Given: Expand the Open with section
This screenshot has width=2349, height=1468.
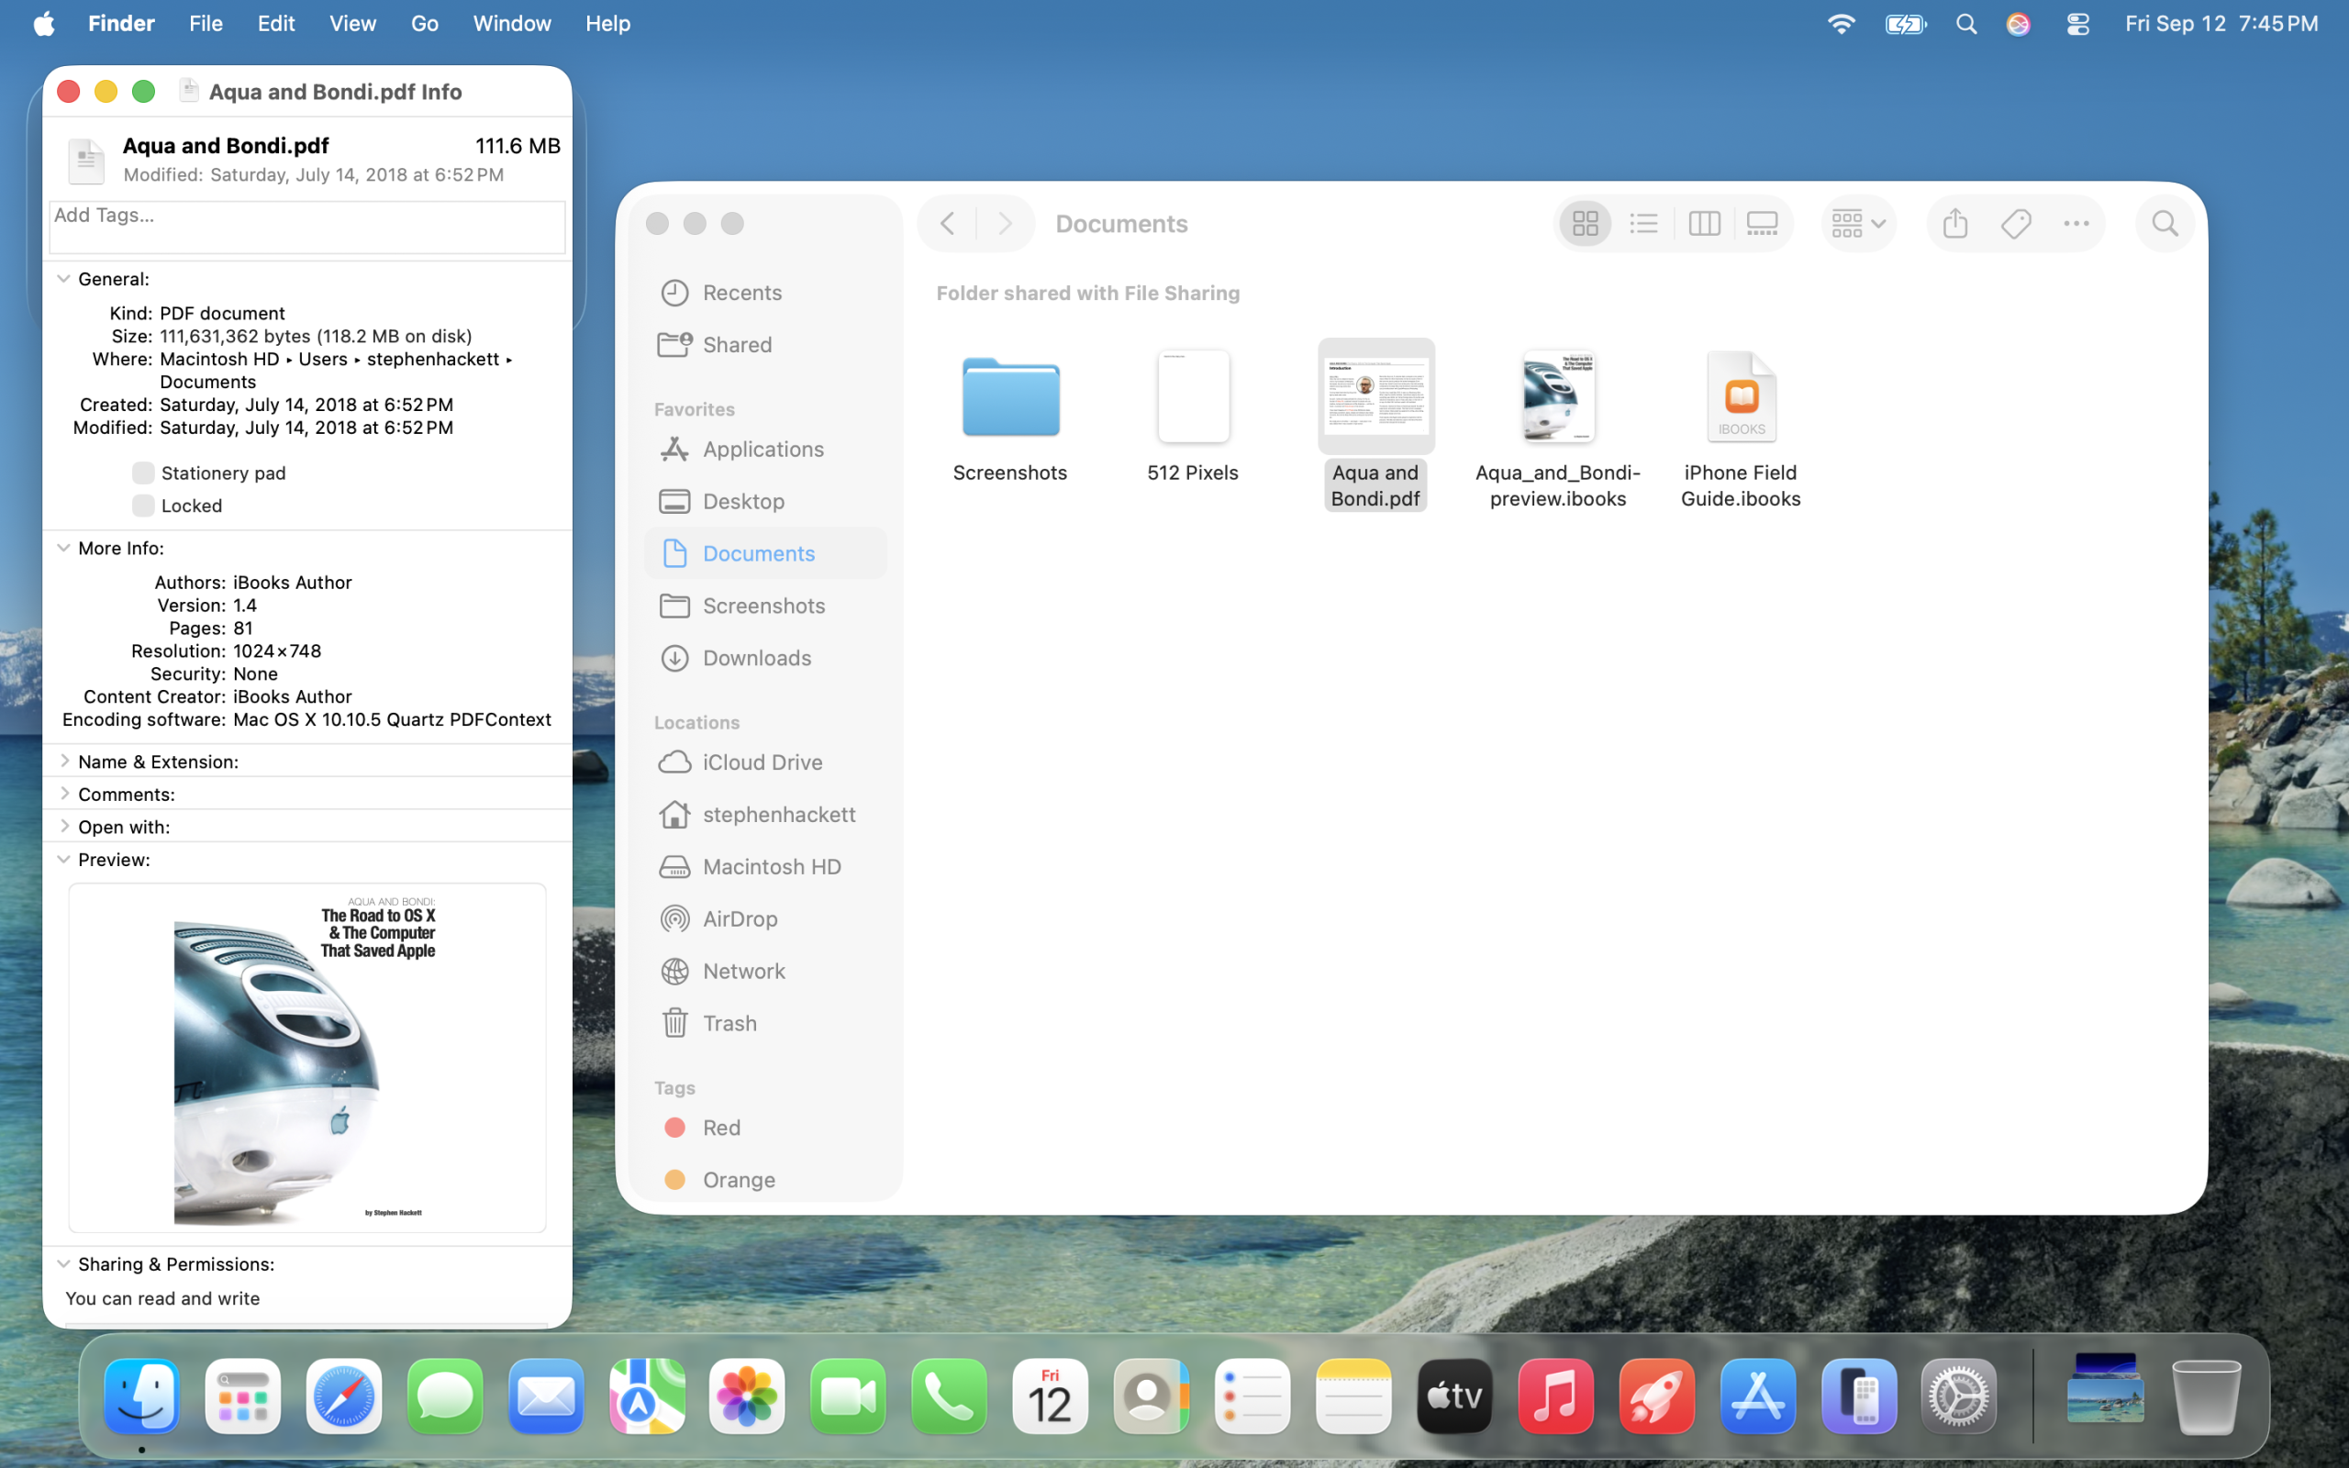Looking at the screenshot, I should (64, 827).
